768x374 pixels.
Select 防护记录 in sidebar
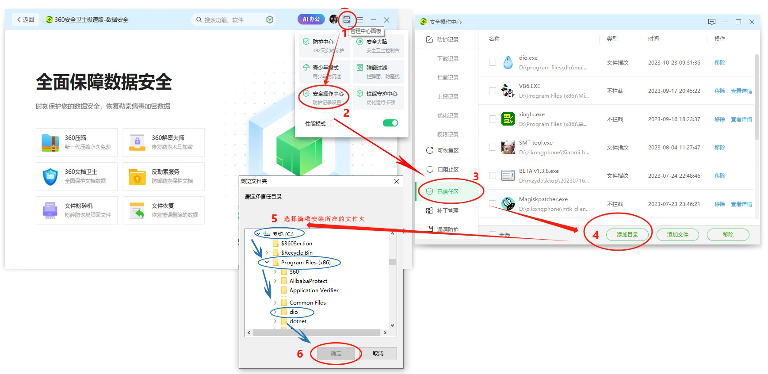(x=447, y=39)
